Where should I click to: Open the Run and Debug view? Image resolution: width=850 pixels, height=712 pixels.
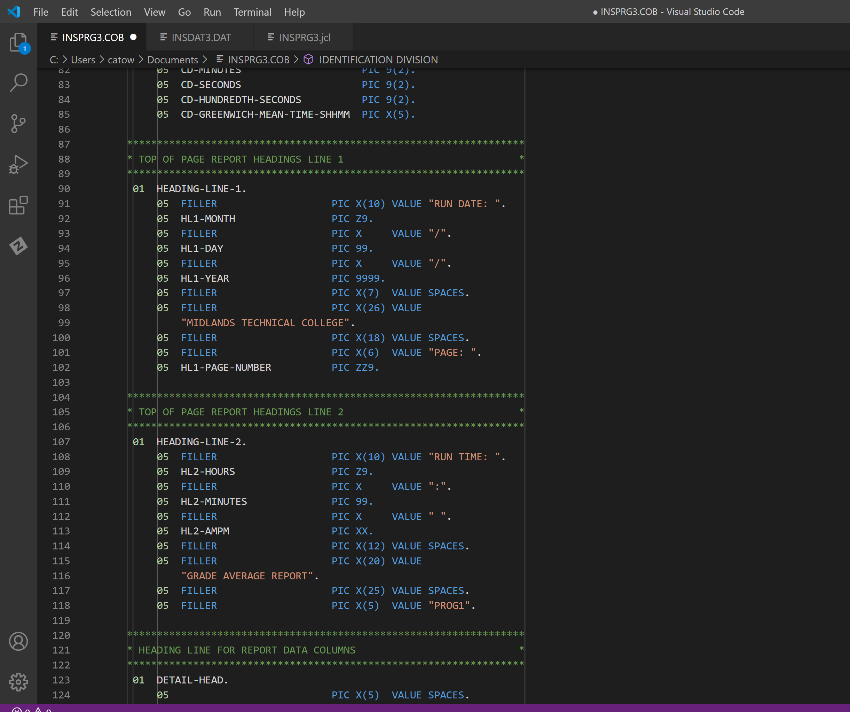coord(18,164)
